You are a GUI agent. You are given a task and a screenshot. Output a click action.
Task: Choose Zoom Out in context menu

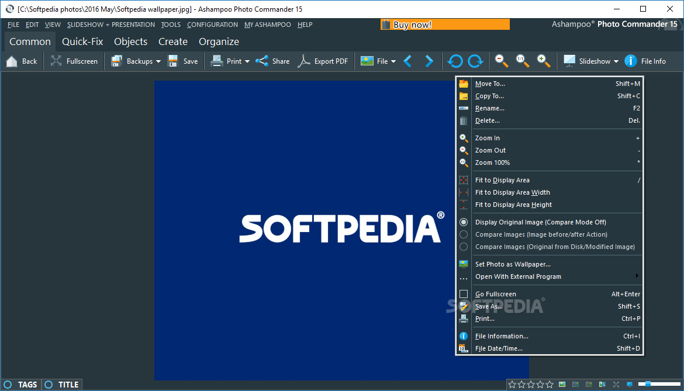[549, 150]
